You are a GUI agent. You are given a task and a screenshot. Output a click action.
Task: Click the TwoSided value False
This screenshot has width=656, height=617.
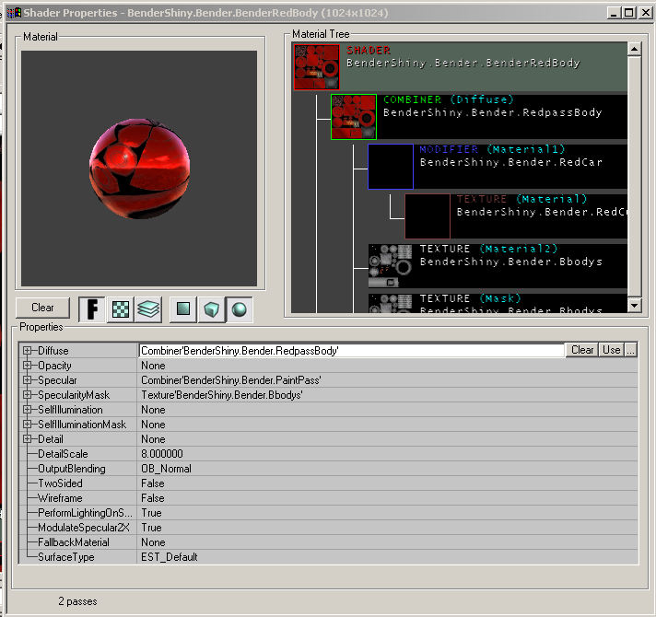[x=153, y=483]
